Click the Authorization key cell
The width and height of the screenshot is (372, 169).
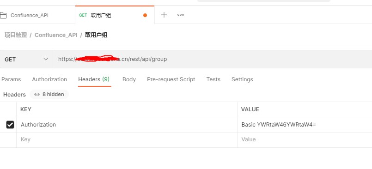127,125
